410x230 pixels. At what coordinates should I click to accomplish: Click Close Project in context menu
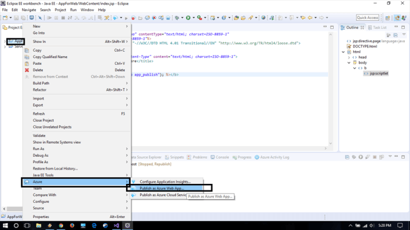[x=76, y=120]
